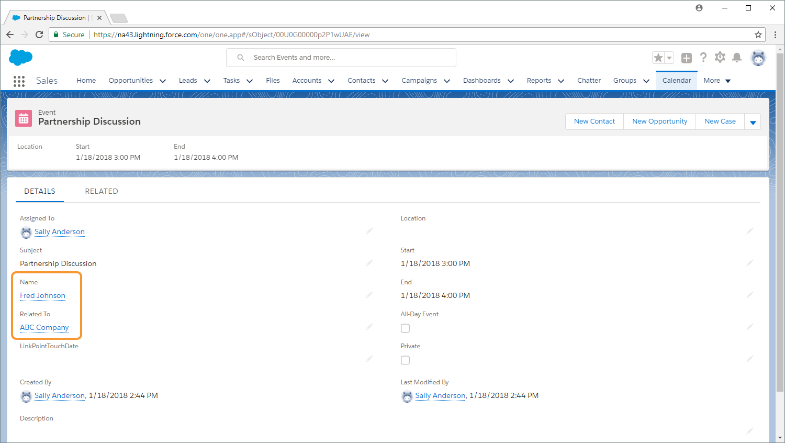The height and width of the screenshot is (443, 785).
Task: Expand the Opportunities nav dropdown
Action: point(163,81)
